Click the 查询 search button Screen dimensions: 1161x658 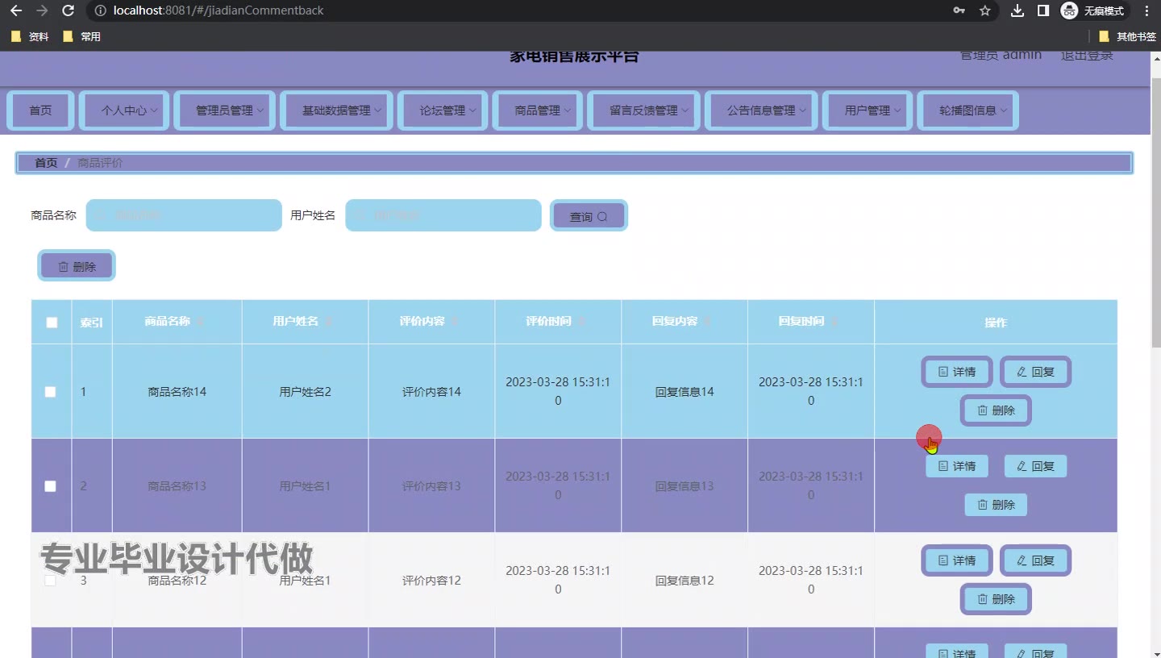point(589,216)
